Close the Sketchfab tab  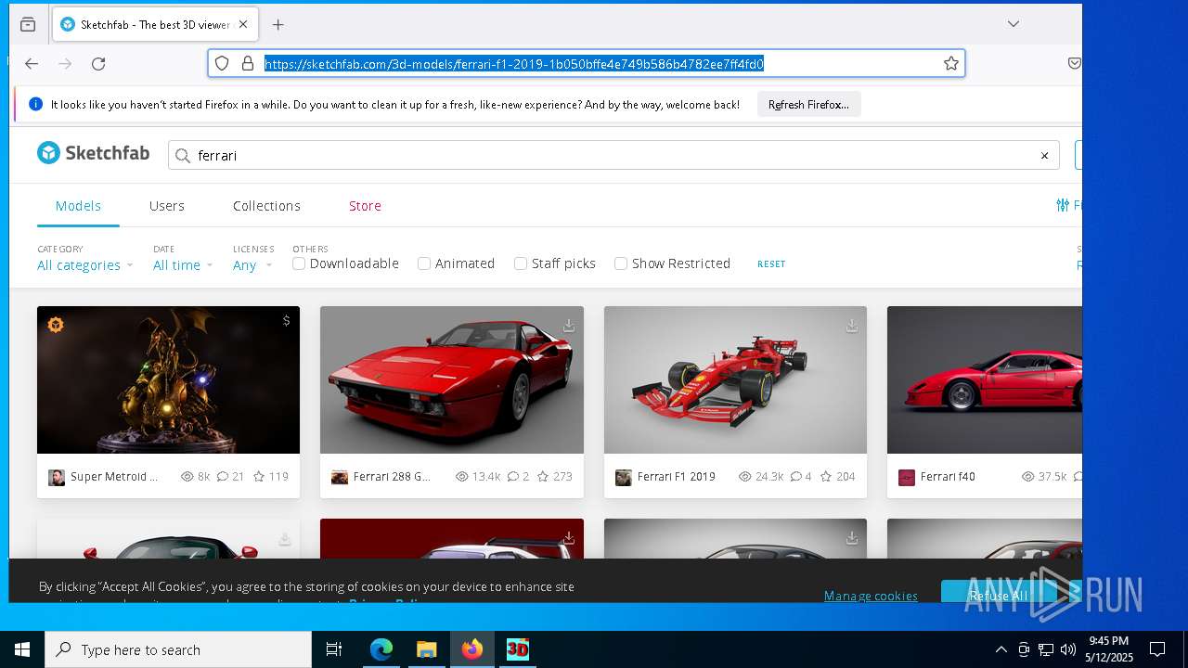point(243,25)
